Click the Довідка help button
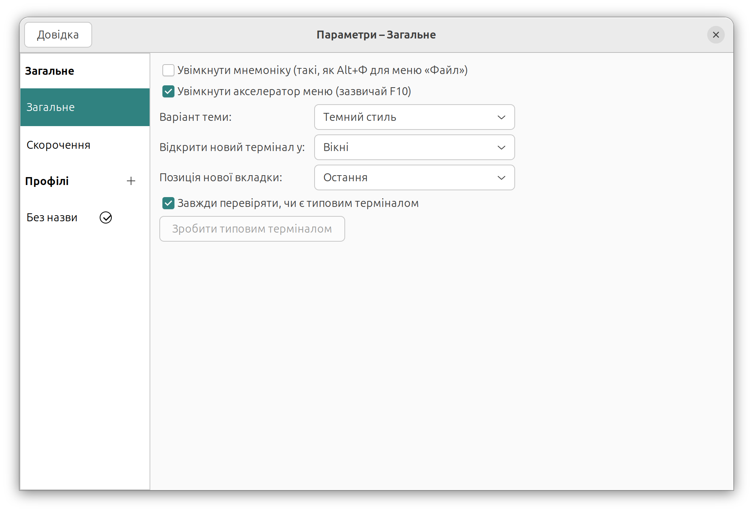Screen dimensions: 753x512 [58, 35]
